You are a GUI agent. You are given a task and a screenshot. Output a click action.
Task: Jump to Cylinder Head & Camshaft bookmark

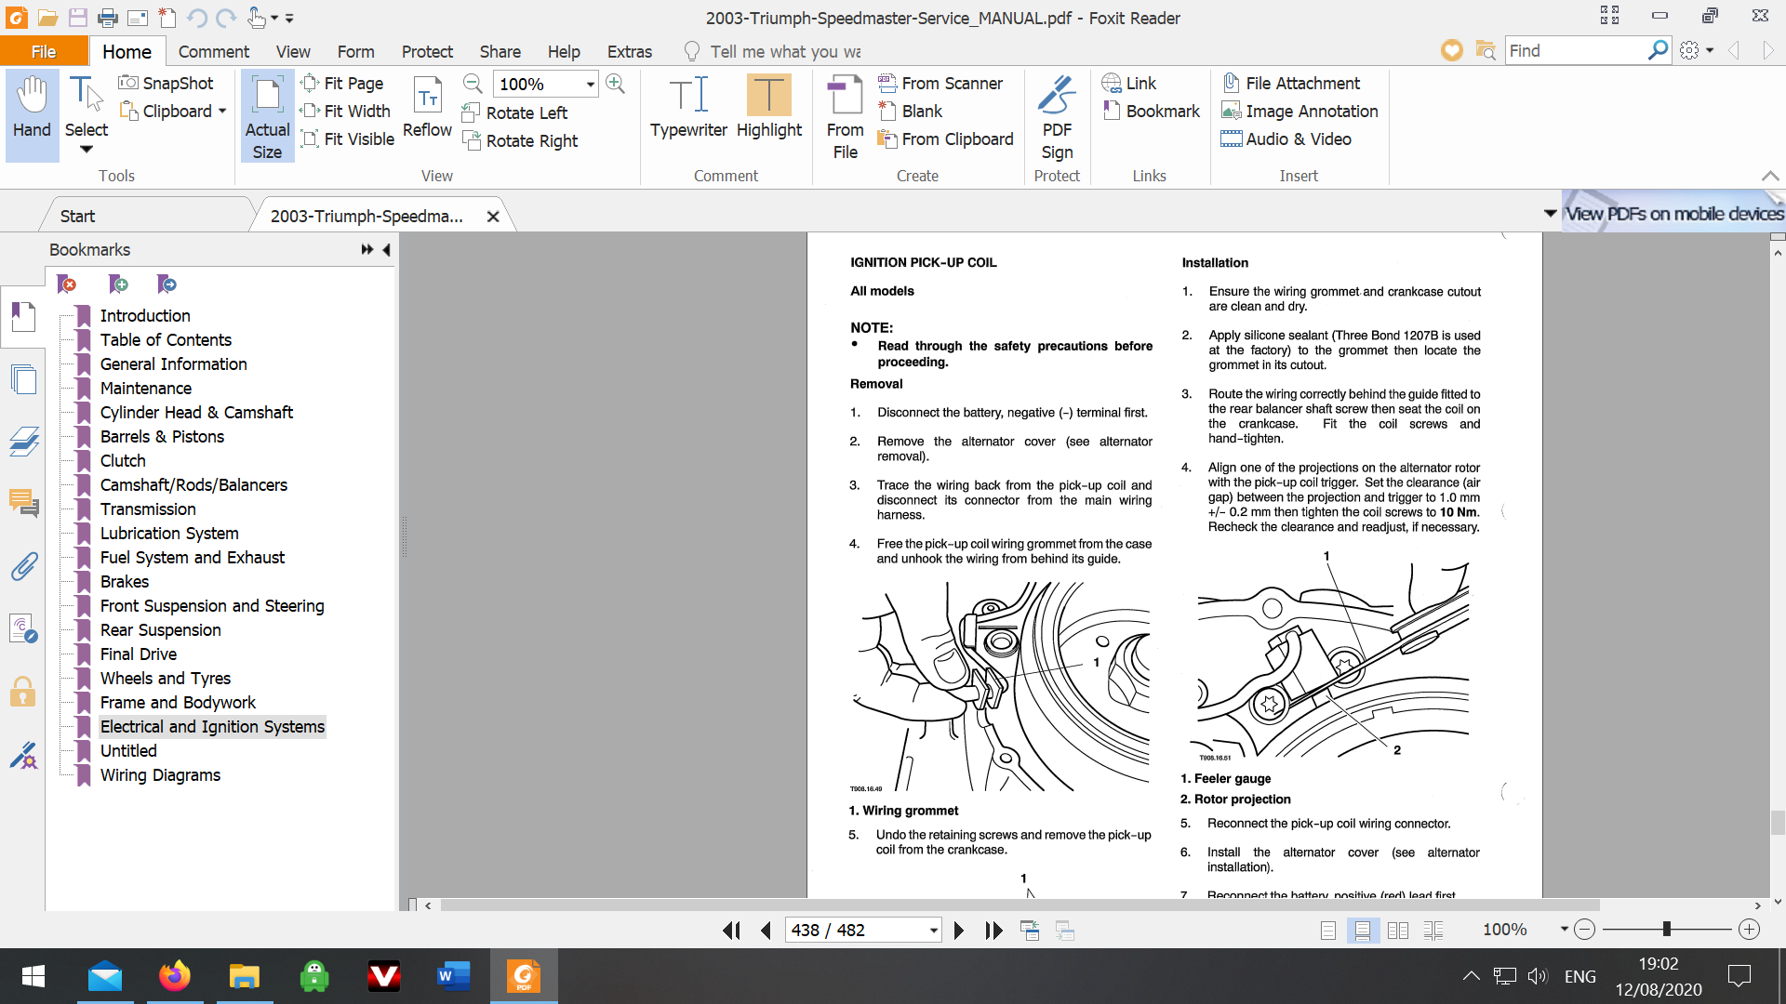(x=196, y=413)
